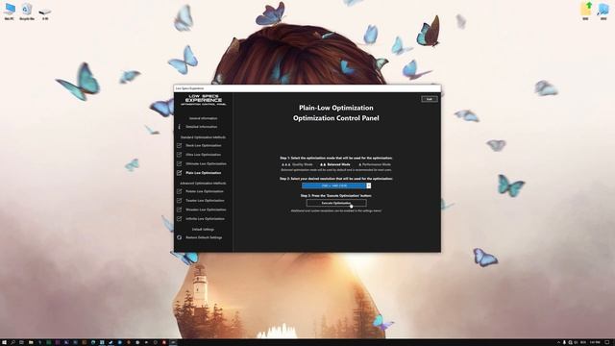Click the Low Specs Experience logo
Viewport: 615px width, 346px height.
coord(204,100)
